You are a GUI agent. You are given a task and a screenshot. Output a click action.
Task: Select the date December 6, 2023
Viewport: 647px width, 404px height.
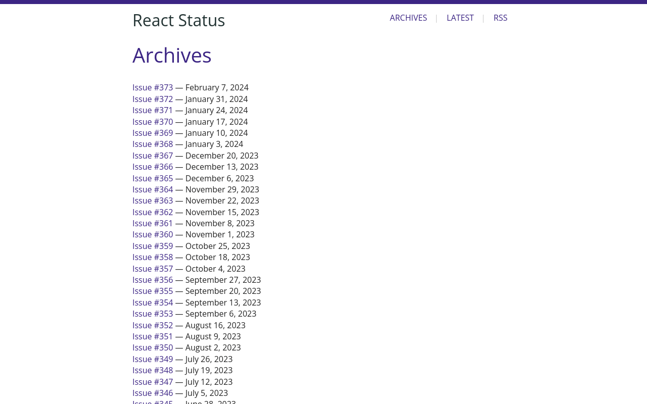click(x=219, y=178)
